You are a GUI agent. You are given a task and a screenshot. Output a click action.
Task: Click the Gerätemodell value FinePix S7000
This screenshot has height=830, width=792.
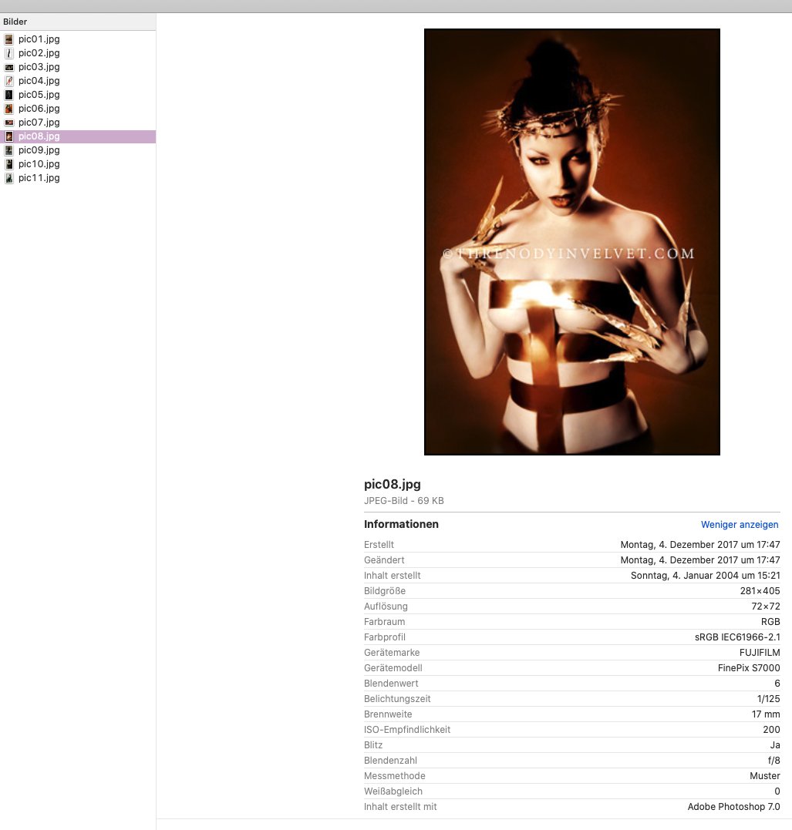pos(749,668)
